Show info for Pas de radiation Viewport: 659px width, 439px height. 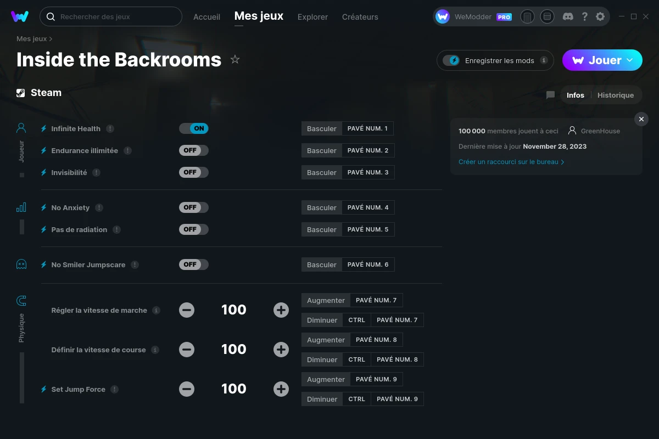coord(116,229)
